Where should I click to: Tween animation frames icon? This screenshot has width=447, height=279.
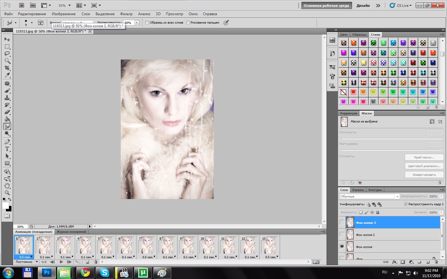pos(78,262)
